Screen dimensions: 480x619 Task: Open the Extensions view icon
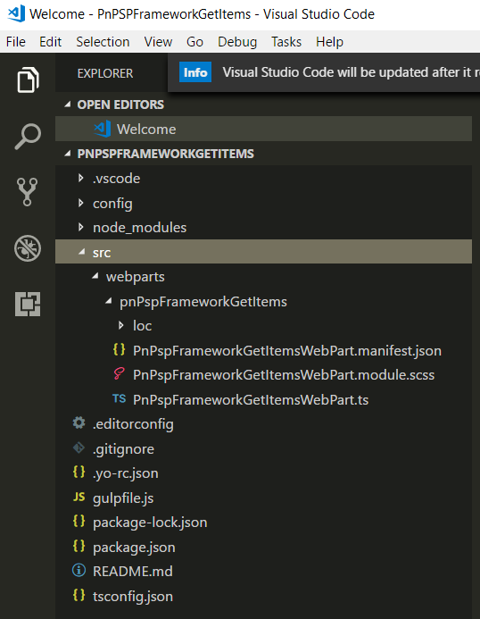tap(28, 304)
